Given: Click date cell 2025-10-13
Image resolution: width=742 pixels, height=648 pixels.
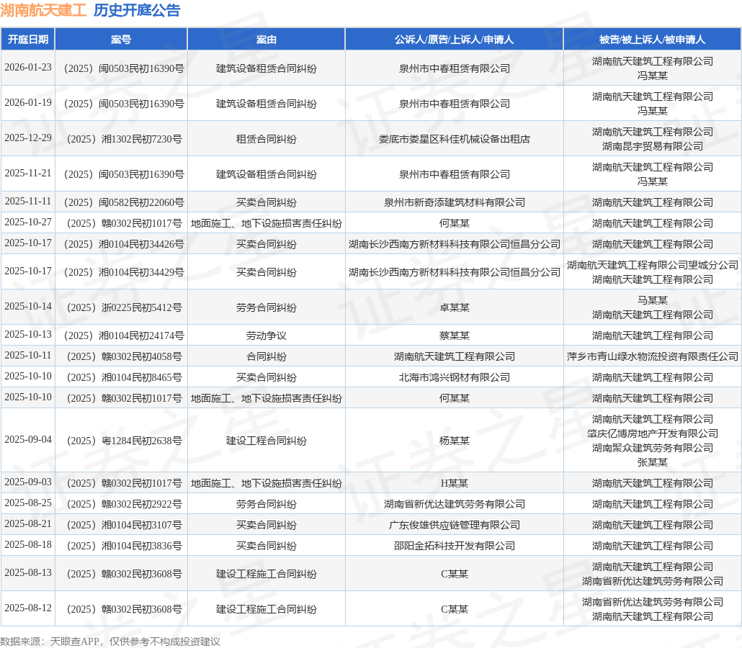Looking at the screenshot, I should coord(28,334).
